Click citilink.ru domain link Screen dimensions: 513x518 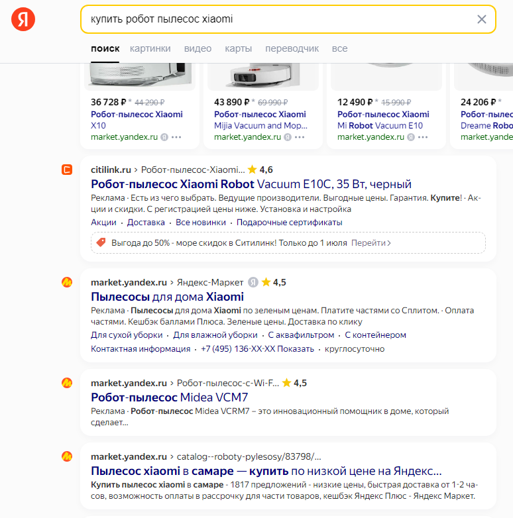(x=111, y=170)
